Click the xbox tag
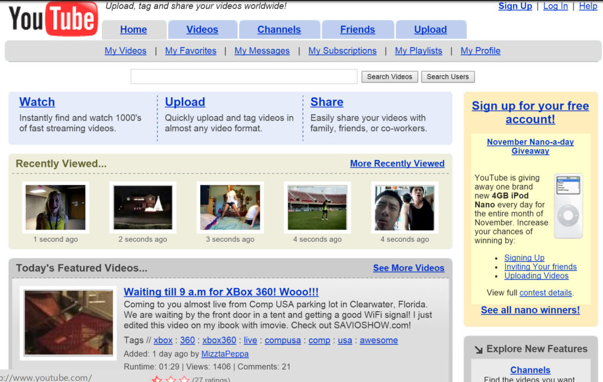Viewport: 603px width, 382px height. [163, 340]
